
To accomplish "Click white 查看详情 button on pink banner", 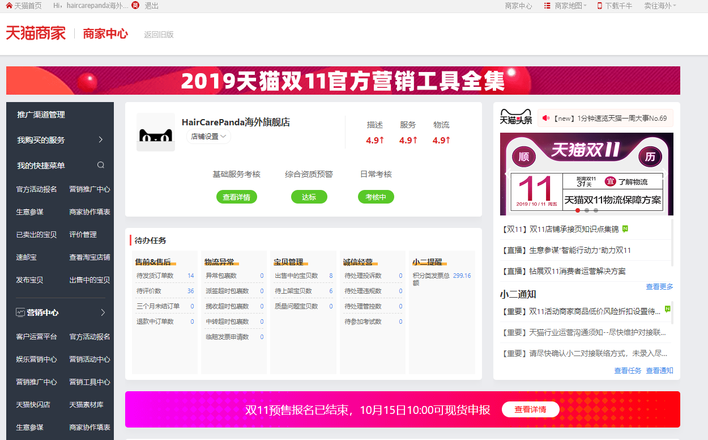I will coord(531,409).
